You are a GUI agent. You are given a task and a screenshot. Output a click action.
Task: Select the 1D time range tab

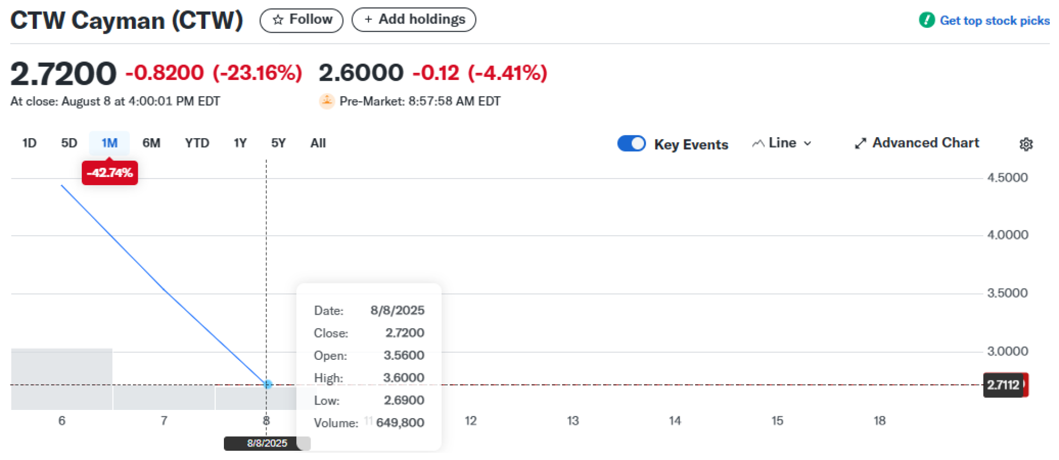(29, 143)
